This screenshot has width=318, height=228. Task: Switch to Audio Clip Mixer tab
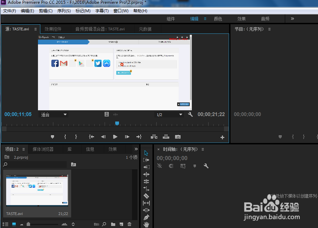pos(100,29)
